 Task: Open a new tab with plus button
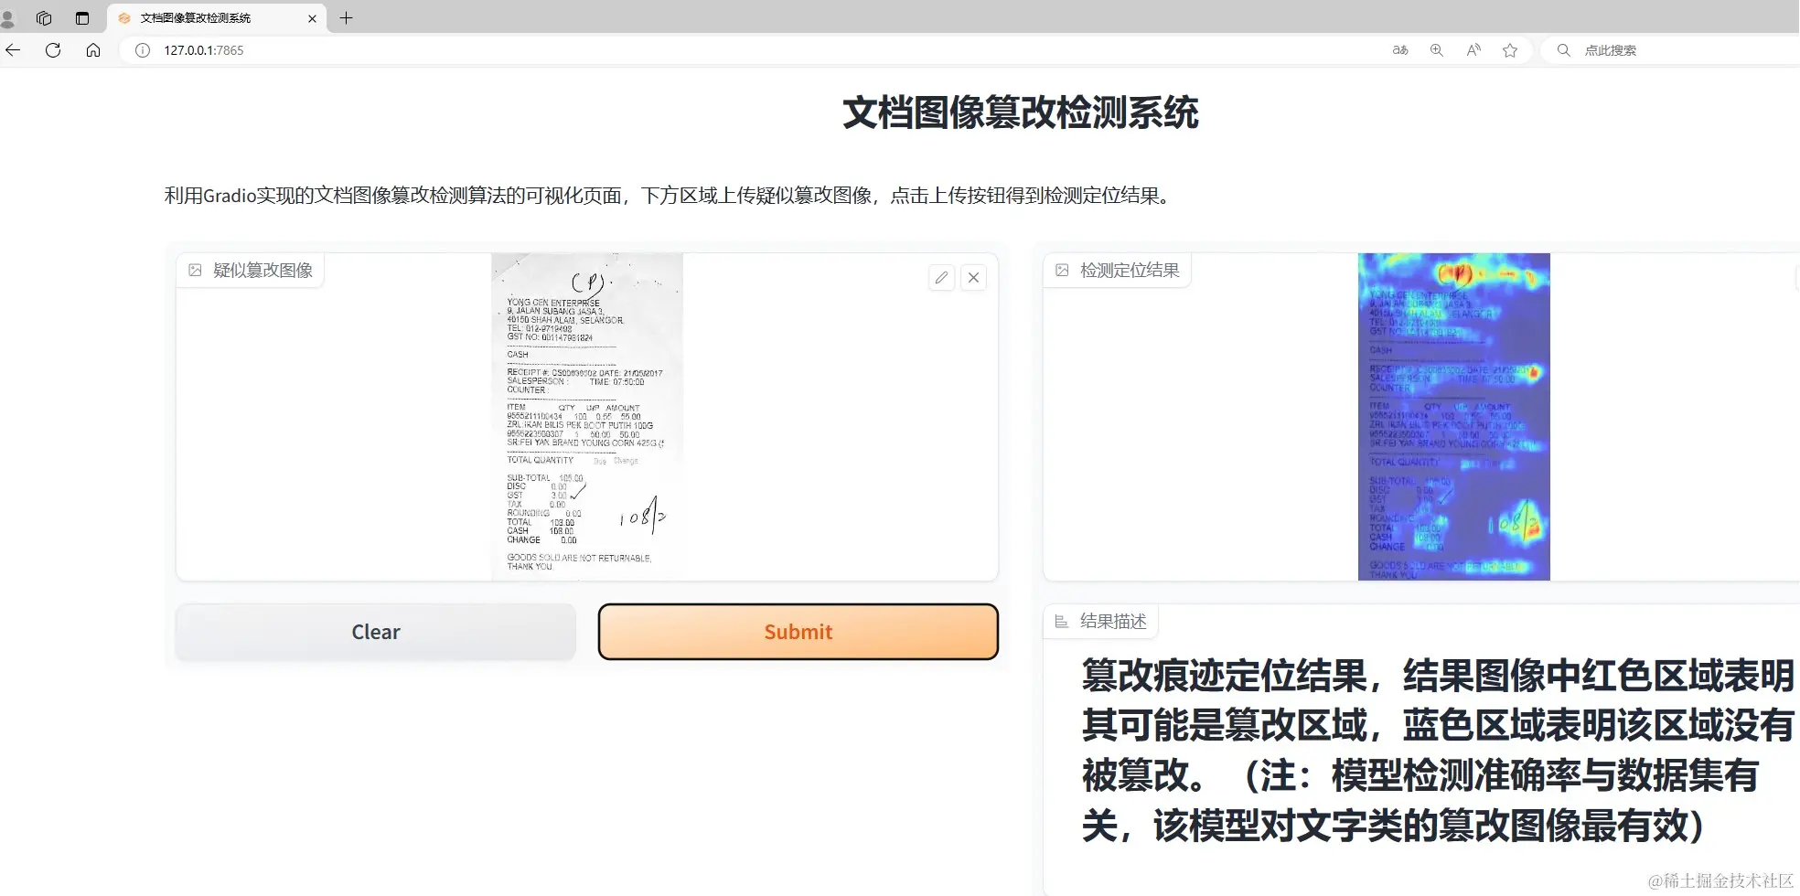point(346,17)
